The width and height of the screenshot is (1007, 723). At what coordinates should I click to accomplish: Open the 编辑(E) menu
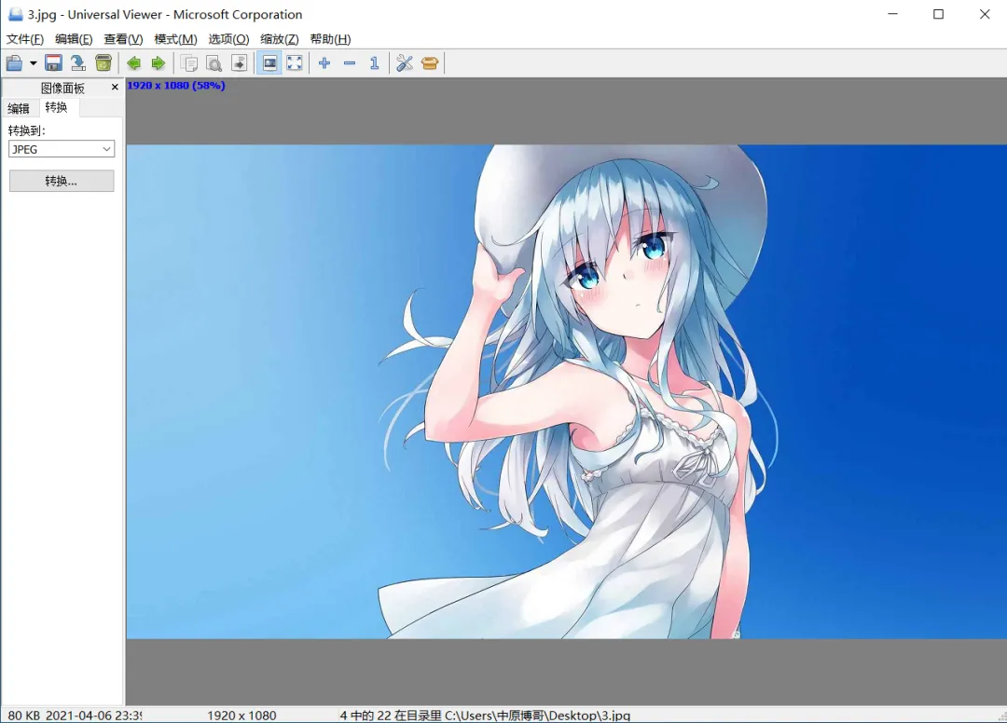point(74,39)
